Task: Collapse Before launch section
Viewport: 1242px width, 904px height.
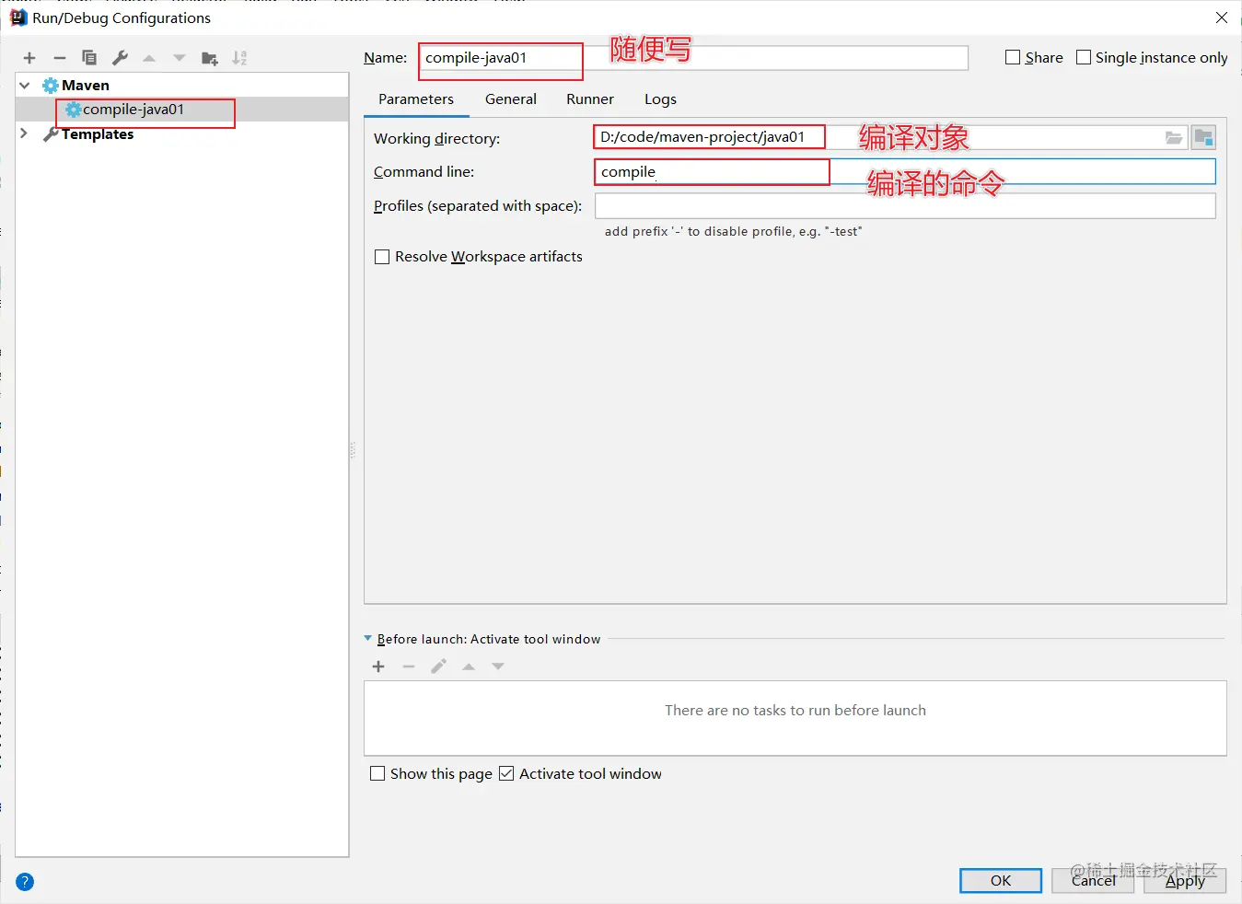Action: 368,638
